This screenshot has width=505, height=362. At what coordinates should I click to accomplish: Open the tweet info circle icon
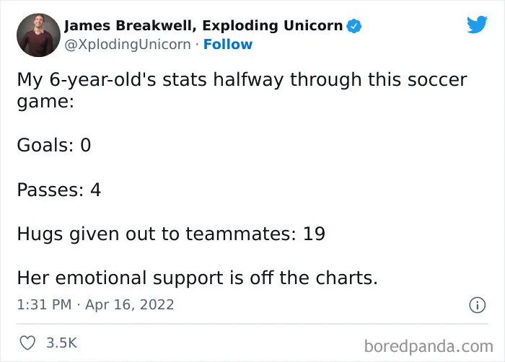coord(477,305)
